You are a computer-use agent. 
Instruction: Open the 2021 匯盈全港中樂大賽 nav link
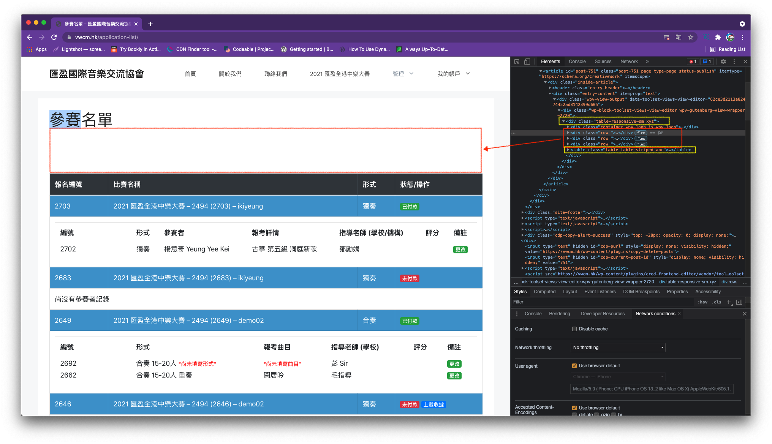point(340,74)
